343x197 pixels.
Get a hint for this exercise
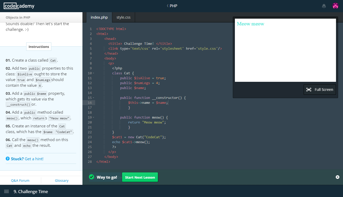34,159
